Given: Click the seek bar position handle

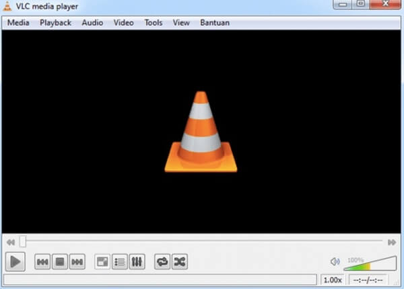Looking at the screenshot, I should [x=23, y=242].
